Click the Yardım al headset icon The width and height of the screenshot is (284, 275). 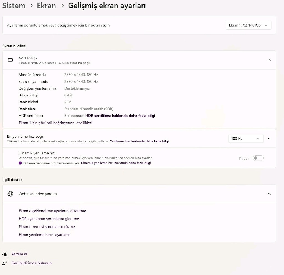click(x=5, y=254)
